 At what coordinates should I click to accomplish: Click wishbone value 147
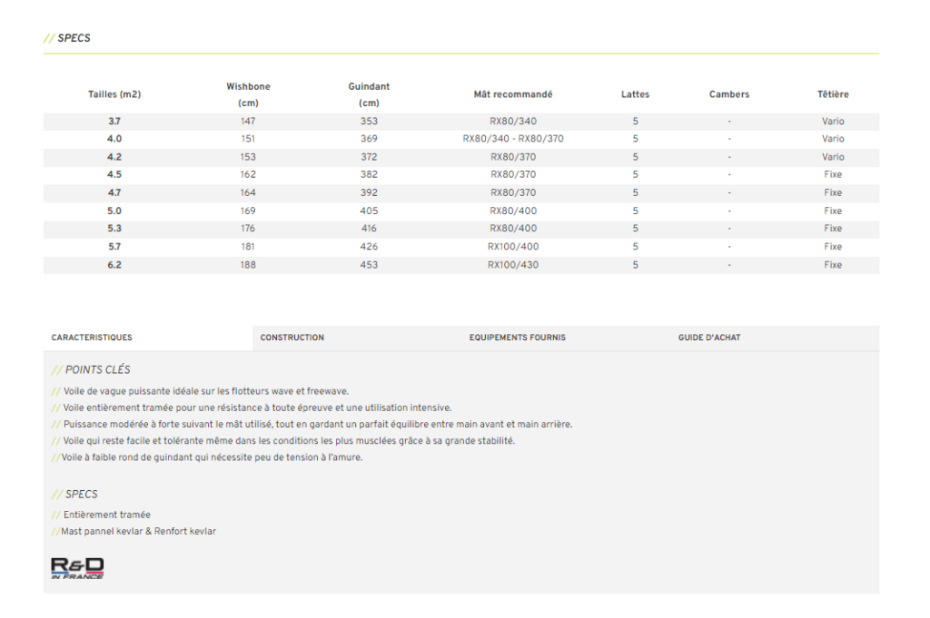coord(248,122)
